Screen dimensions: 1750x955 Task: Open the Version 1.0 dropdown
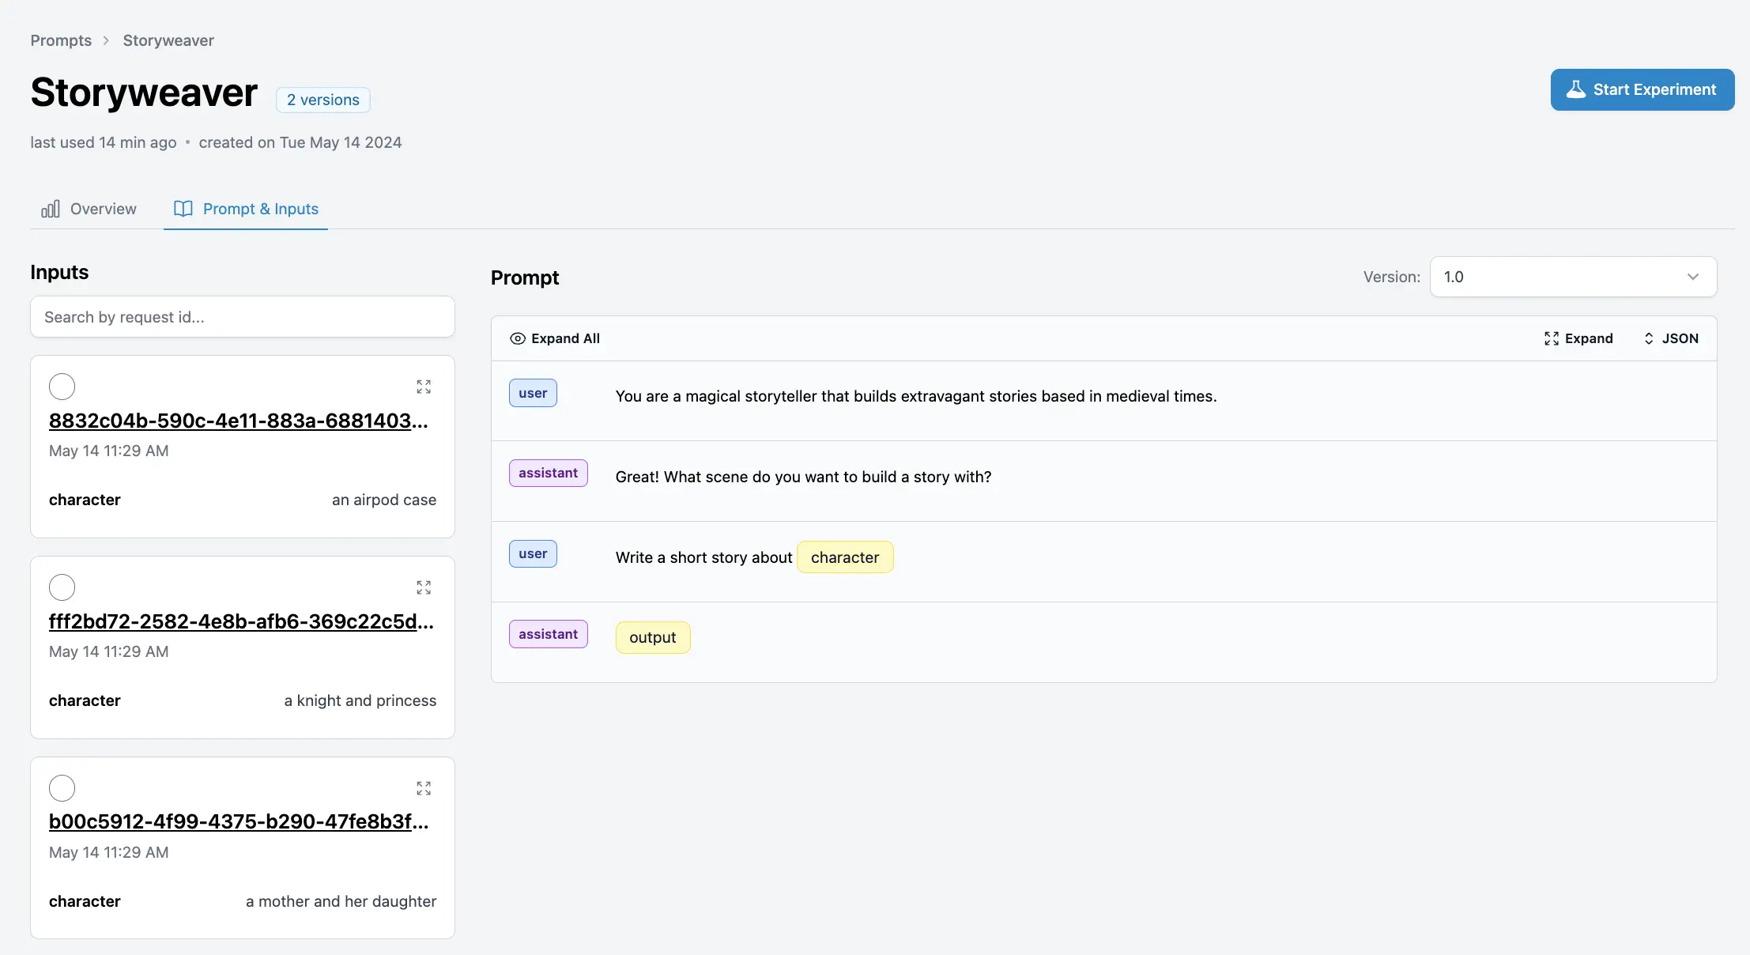tap(1573, 277)
